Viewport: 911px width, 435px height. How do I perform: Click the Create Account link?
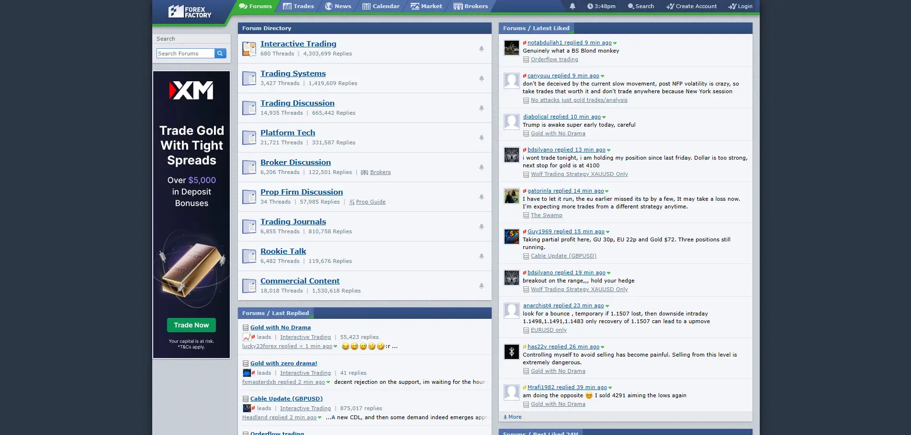[x=691, y=6]
